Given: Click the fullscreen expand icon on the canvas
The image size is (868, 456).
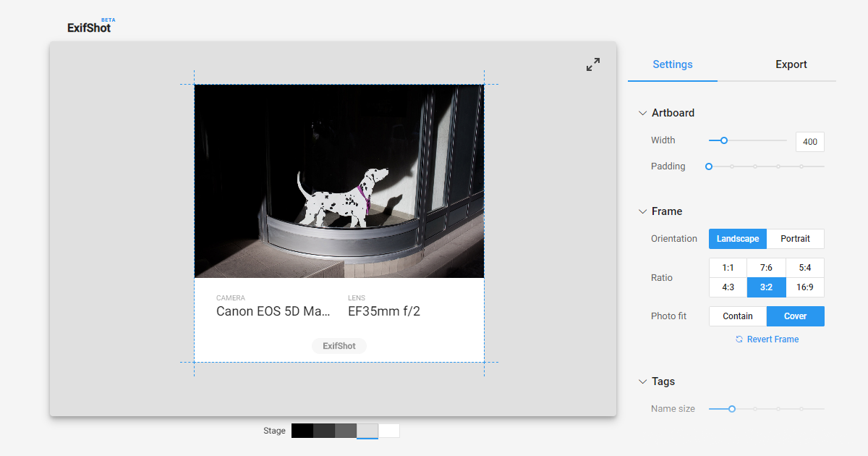Looking at the screenshot, I should click(x=592, y=64).
